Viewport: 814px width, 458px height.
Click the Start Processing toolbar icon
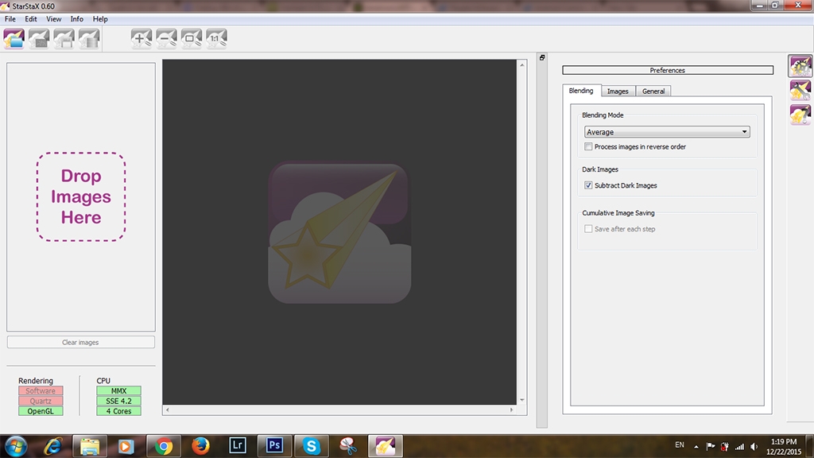(x=89, y=39)
